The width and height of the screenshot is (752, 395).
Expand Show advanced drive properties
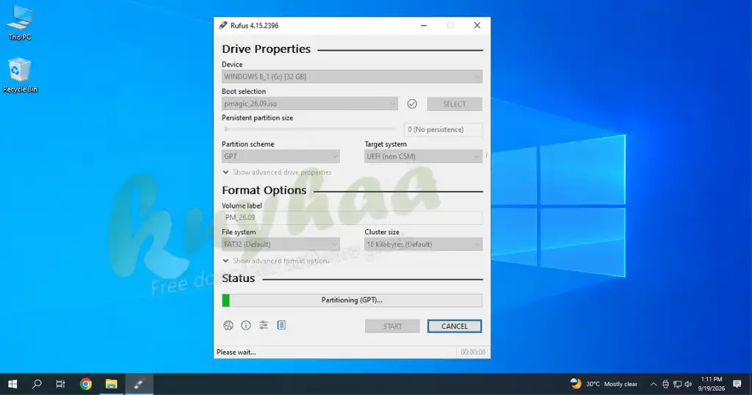point(277,172)
